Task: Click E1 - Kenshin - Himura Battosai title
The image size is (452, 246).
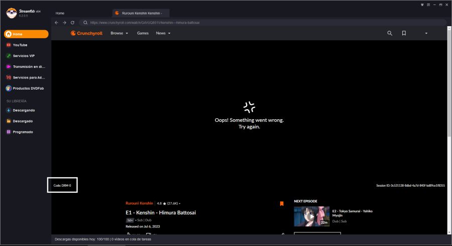Action: [x=161, y=213]
